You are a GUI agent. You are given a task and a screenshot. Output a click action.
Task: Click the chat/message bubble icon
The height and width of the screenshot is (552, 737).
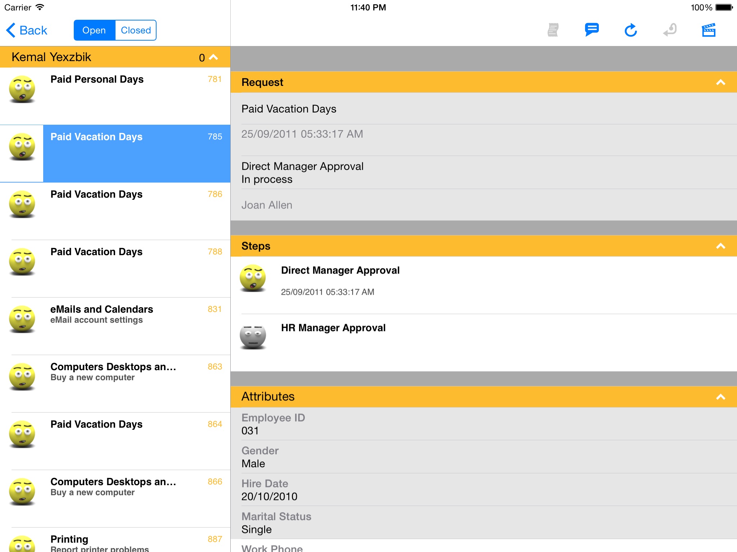click(592, 30)
